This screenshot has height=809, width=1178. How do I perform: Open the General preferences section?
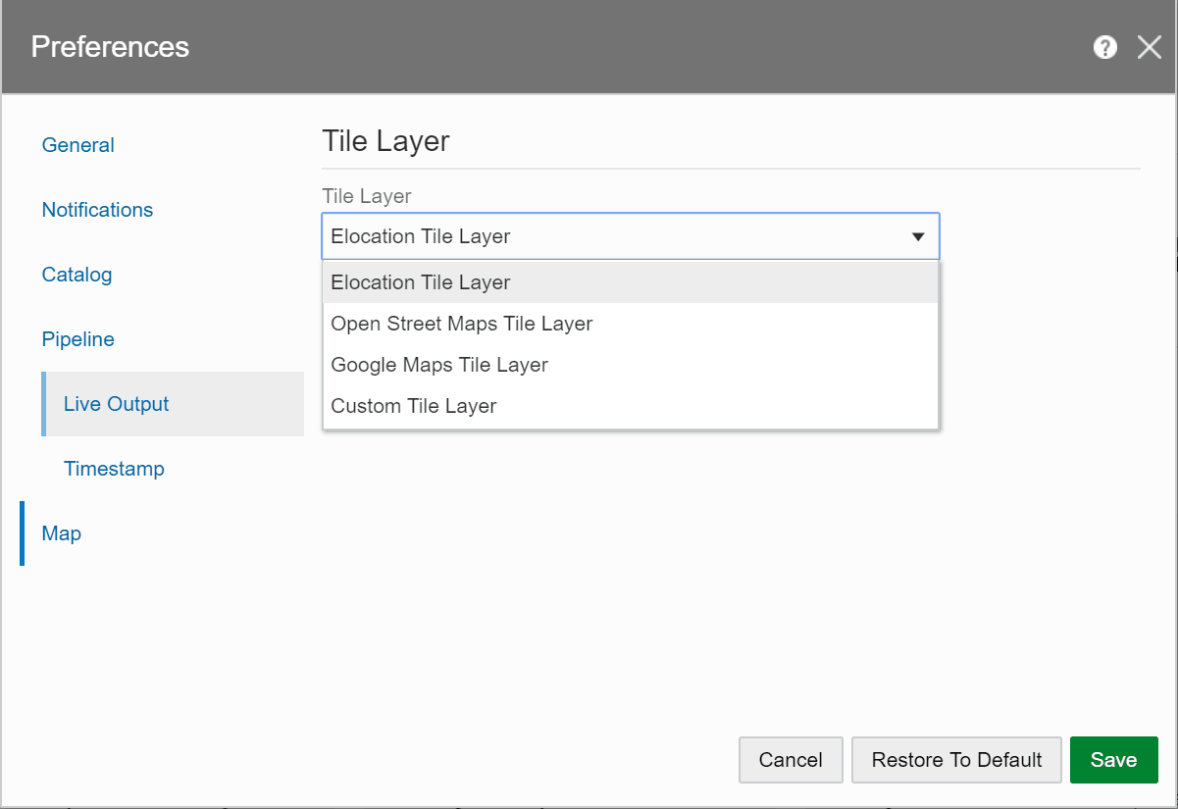(77, 144)
